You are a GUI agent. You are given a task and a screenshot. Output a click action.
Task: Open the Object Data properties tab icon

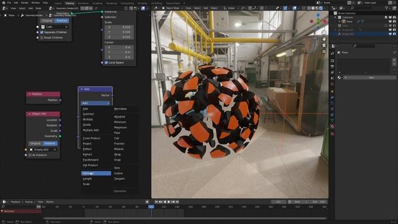(x=332, y=121)
